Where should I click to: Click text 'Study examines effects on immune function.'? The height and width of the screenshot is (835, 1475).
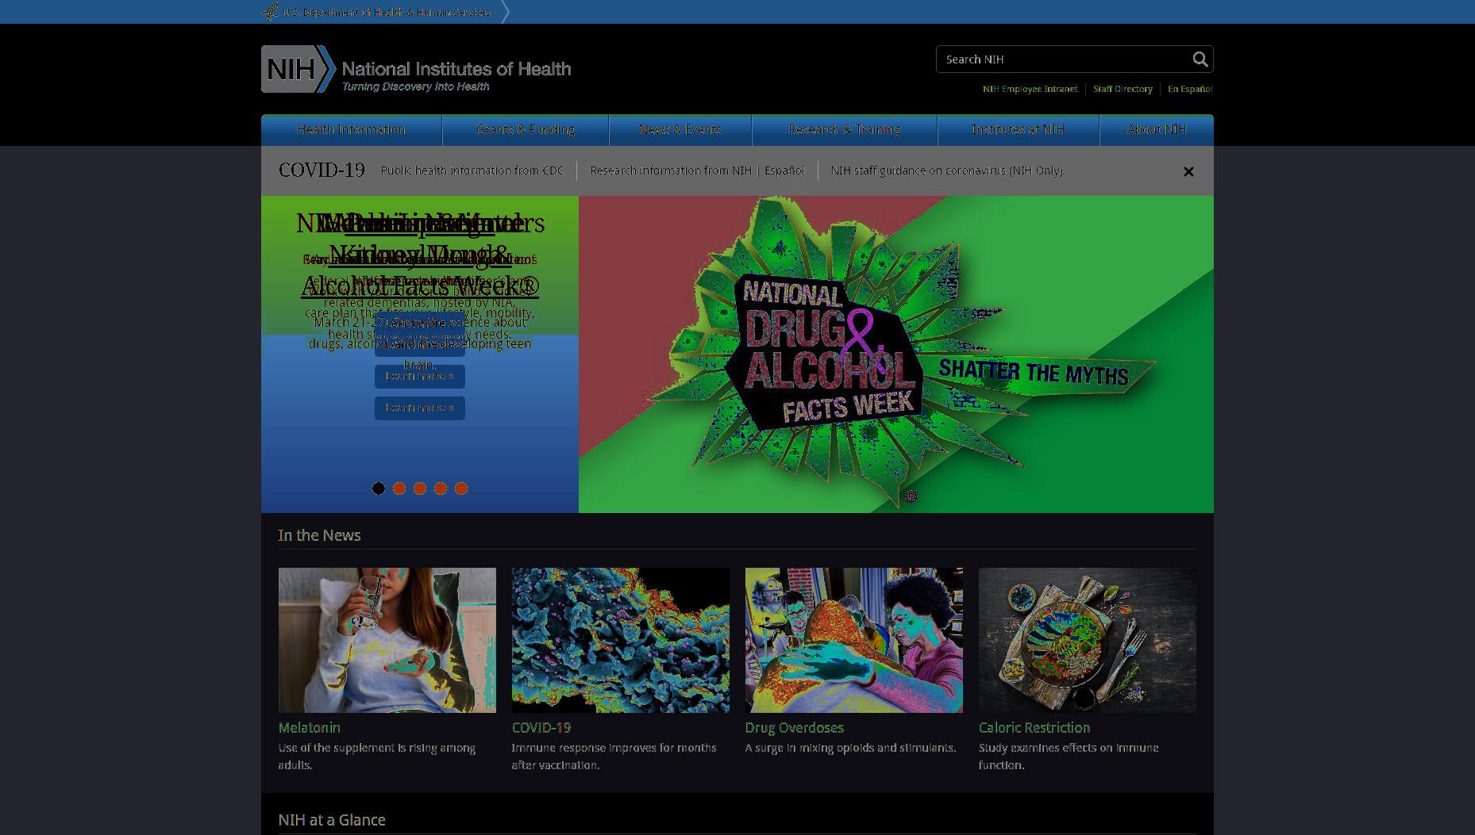tap(1069, 756)
